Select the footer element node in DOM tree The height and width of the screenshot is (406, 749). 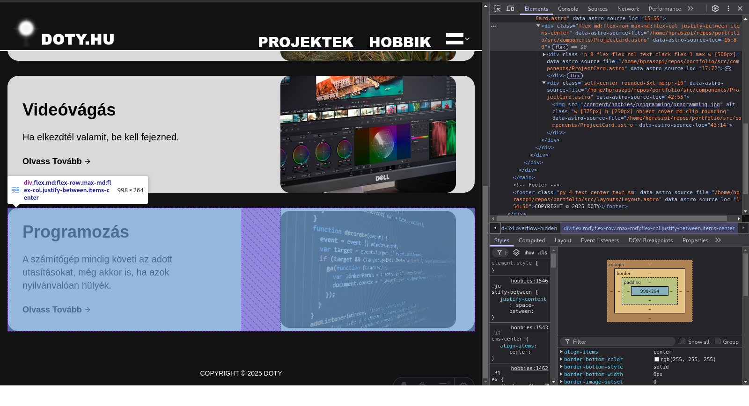coord(626,199)
